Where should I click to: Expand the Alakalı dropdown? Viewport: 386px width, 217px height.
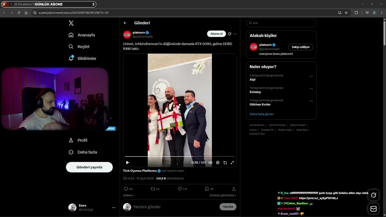(x=129, y=195)
